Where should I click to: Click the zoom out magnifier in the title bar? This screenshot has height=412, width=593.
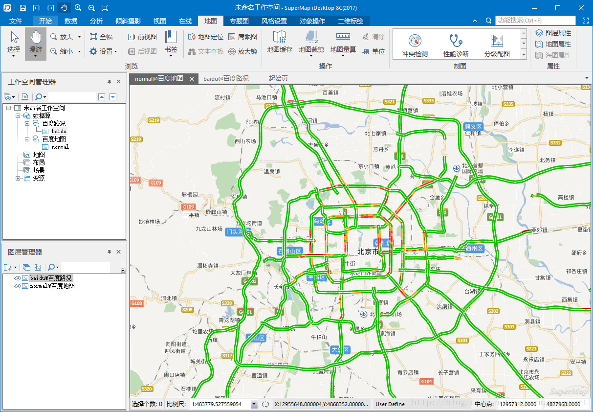tap(91, 8)
